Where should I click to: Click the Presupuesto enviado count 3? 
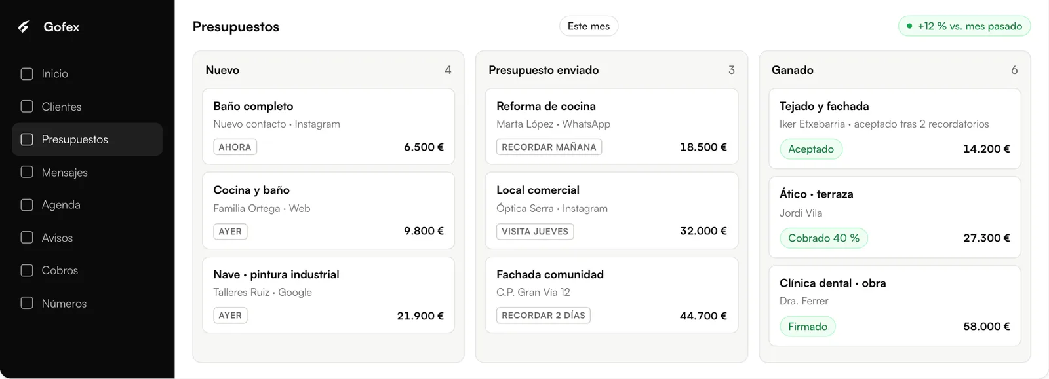pos(732,70)
